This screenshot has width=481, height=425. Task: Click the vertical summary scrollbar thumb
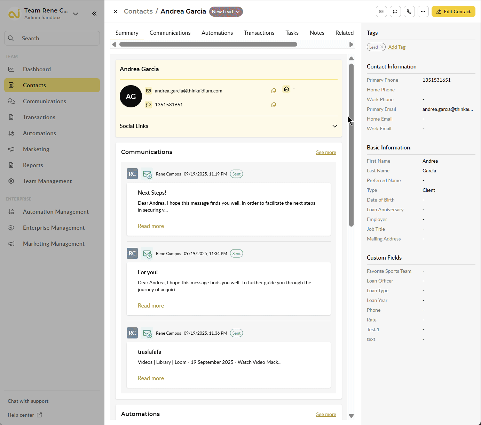[x=351, y=145]
